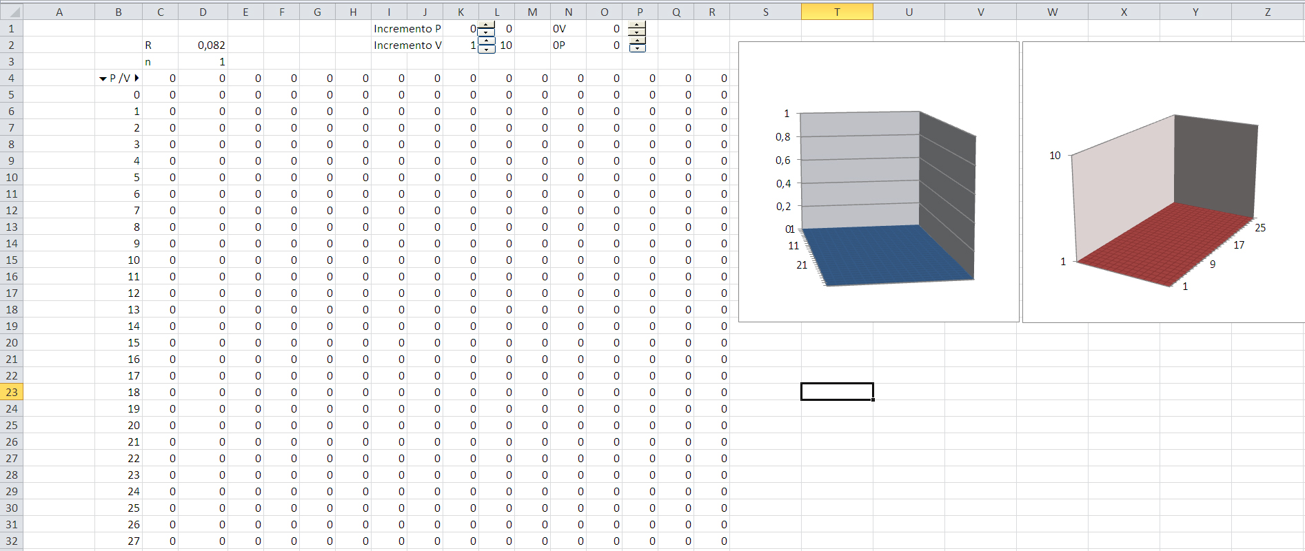The height and width of the screenshot is (551, 1305).
Task: Select column header Z
Action: coord(1267,12)
